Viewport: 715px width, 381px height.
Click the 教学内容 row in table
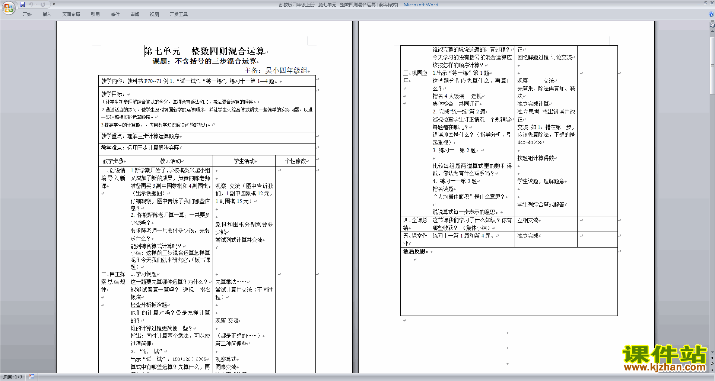point(207,81)
